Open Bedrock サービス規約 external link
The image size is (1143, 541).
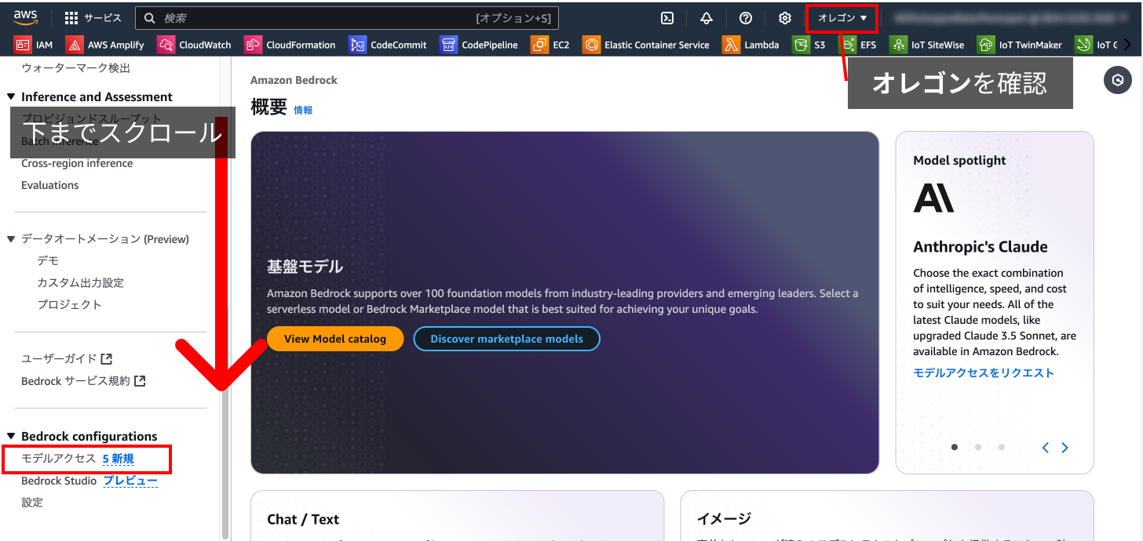83,381
